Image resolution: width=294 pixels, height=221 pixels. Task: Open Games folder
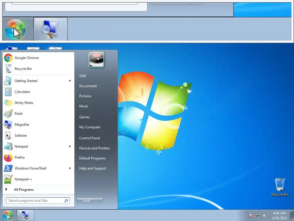click(84, 117)
